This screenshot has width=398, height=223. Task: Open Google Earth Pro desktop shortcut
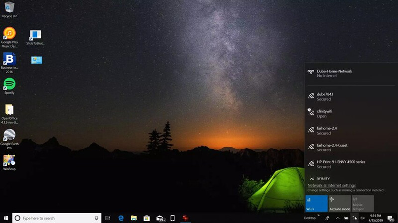[9, 136]
